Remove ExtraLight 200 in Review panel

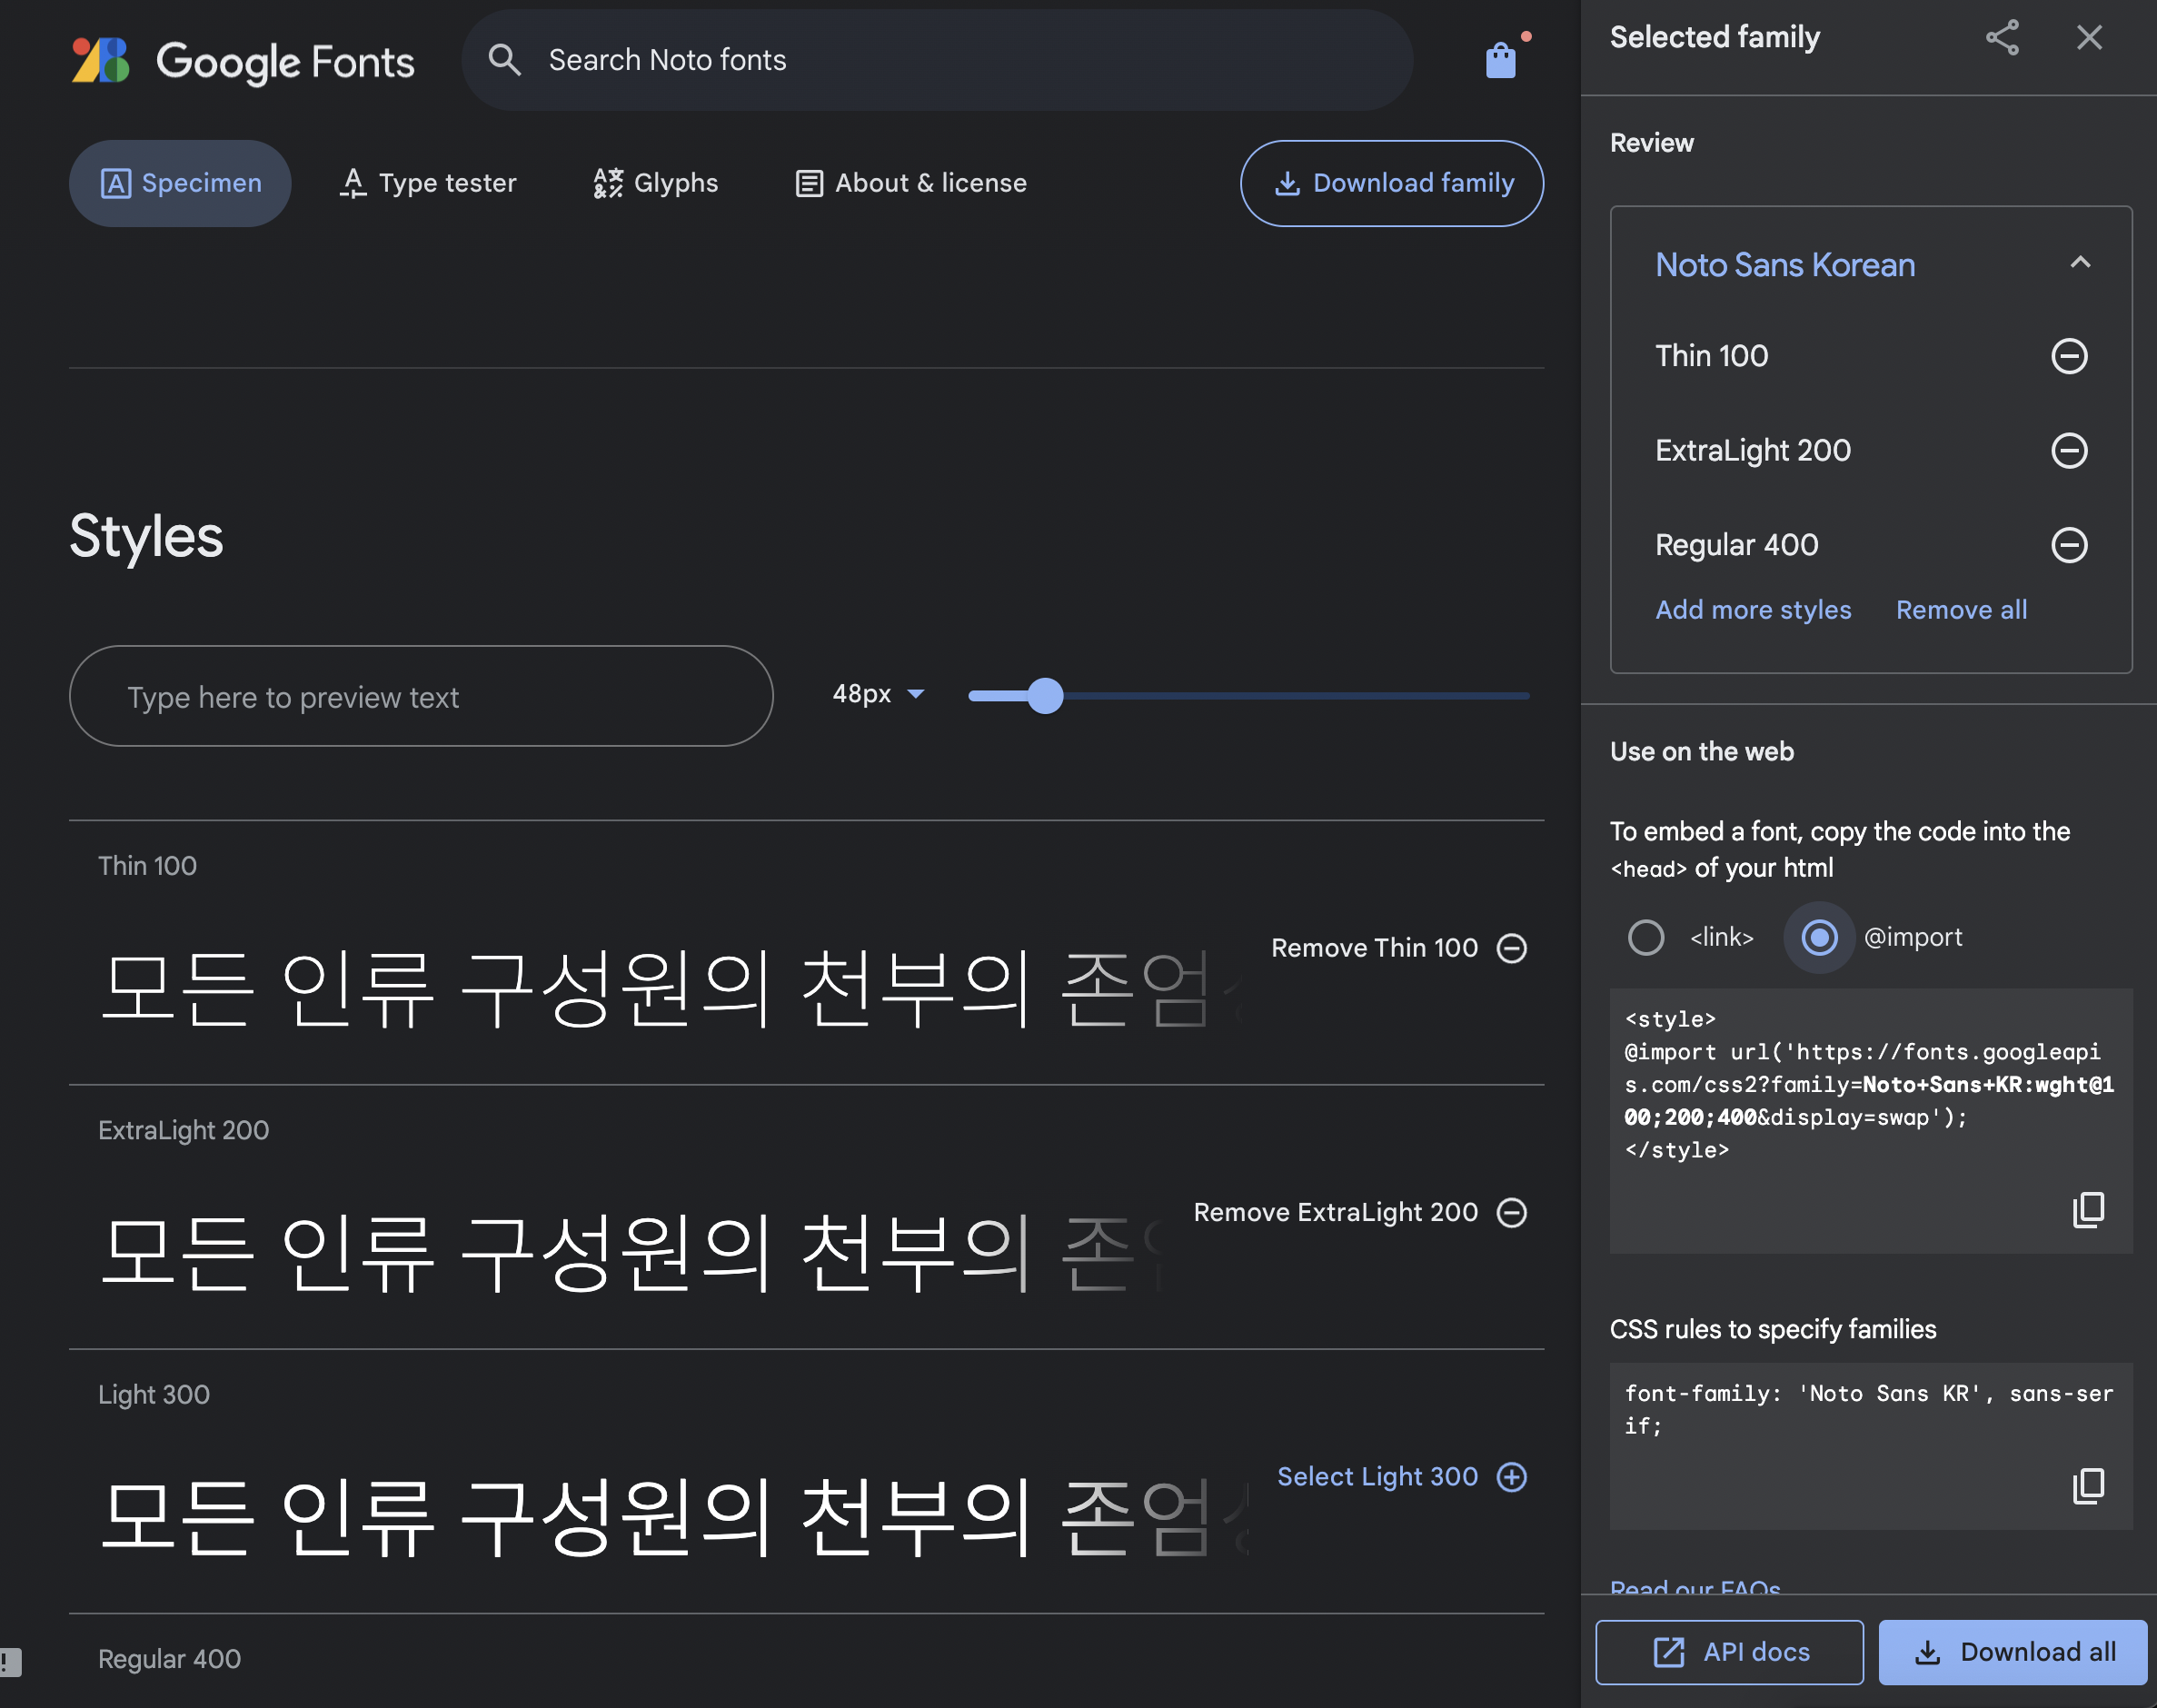pyautogui.click(x=2069, y=450)
